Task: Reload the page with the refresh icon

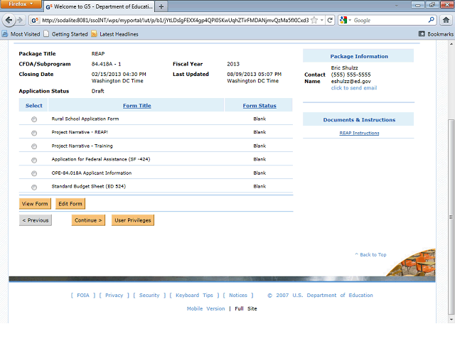Action: tap(330, 20)
